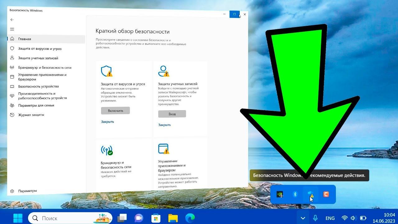The height and width of the screenshot is (224, 398).
Task: Open Параметры settings gear at bottom
Action: coord(12,191)
